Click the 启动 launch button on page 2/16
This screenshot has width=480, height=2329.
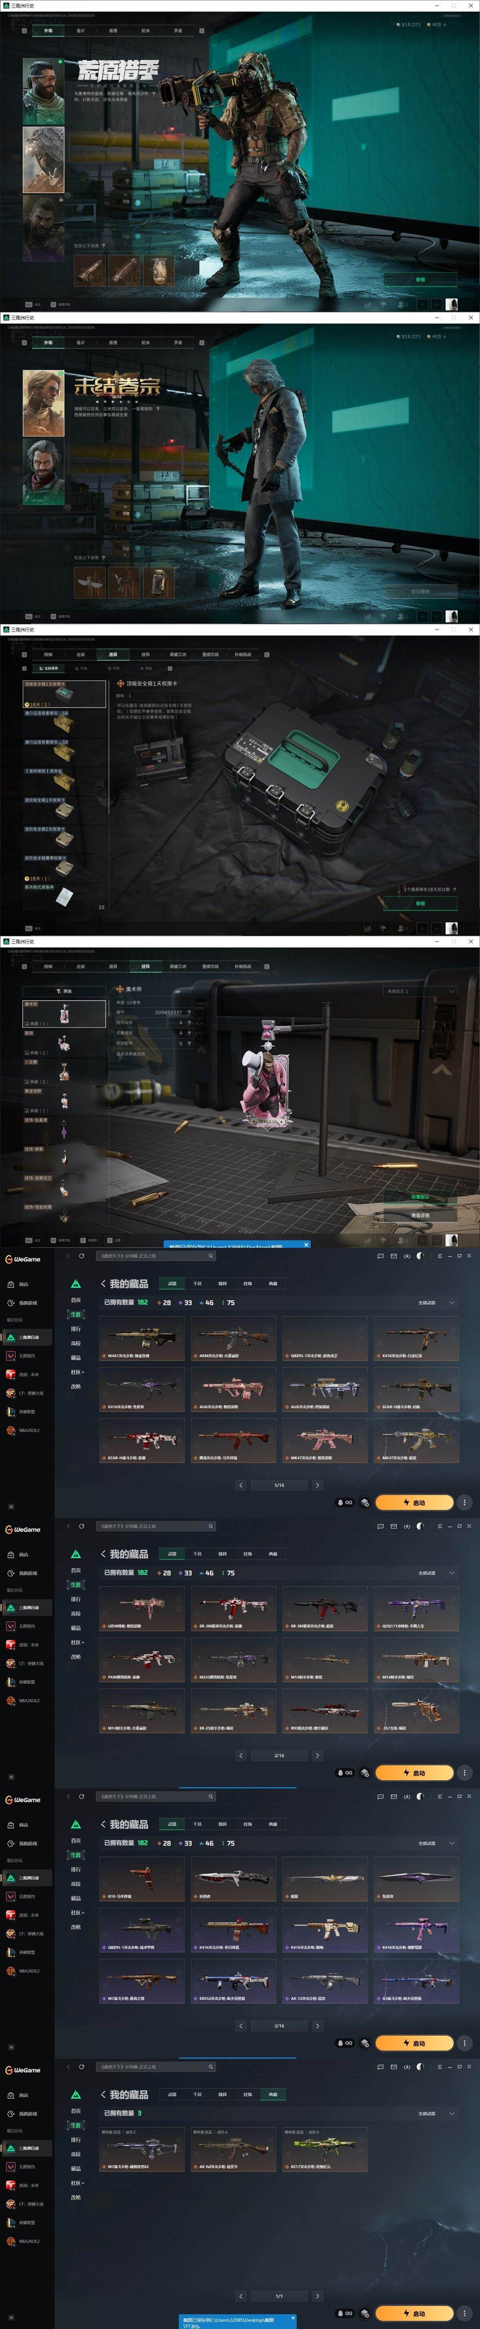pos(414,1773)
